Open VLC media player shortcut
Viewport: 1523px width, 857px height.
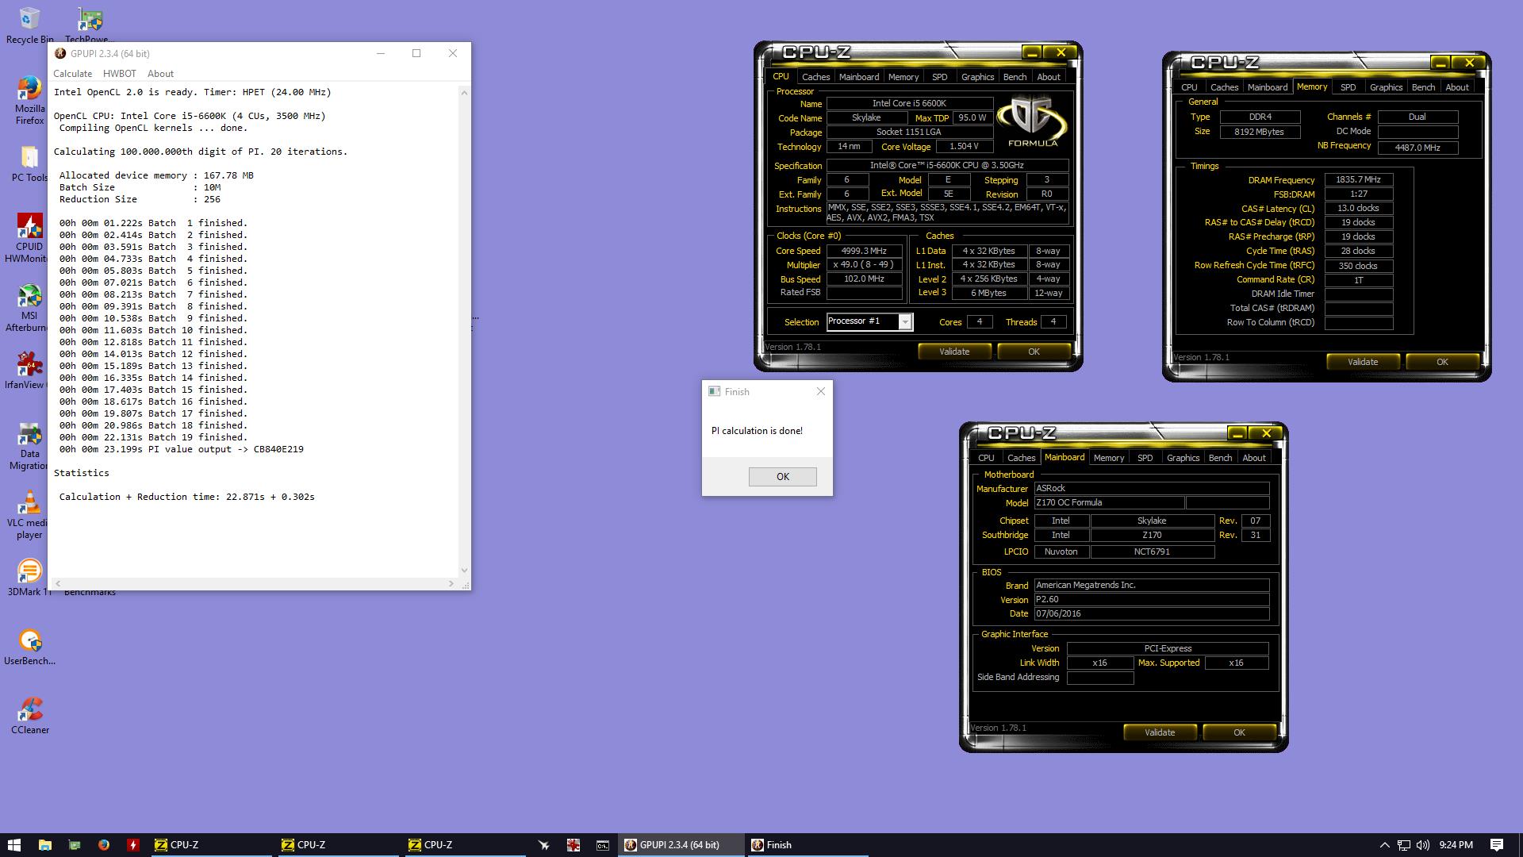tap(29, 515)
